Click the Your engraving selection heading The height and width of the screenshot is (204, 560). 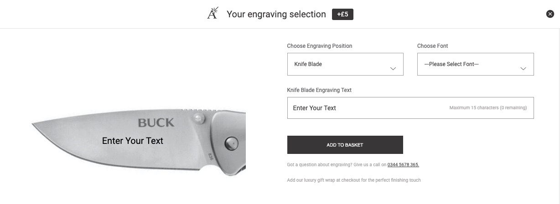(276, 14)
